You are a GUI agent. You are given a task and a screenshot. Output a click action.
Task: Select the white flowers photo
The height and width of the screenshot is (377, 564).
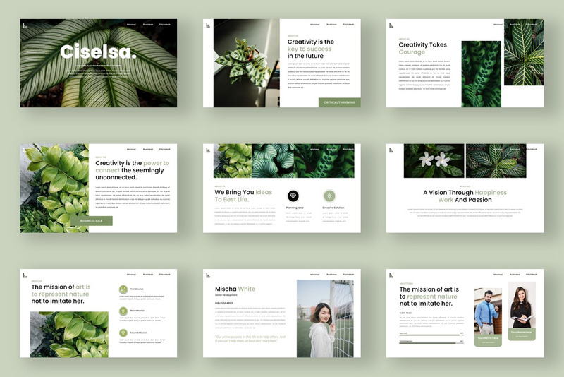point(434,161)
